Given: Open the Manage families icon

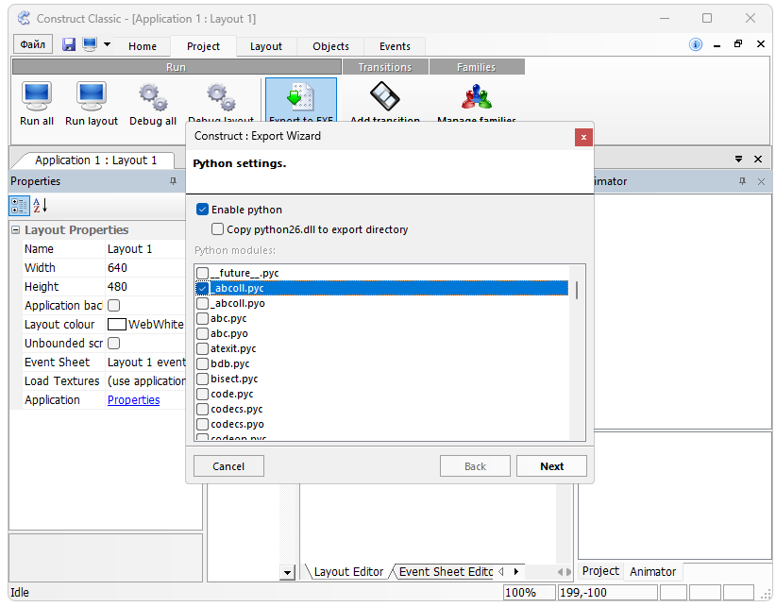Looking at the screenshot, I should tap(476, 96).
